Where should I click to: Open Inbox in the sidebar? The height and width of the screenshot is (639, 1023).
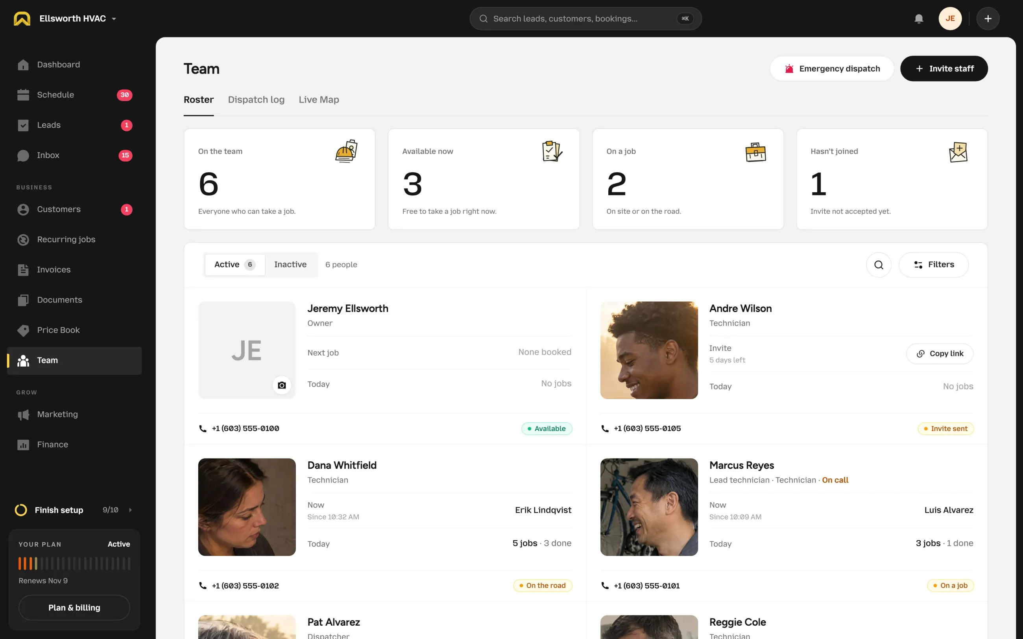point(74,156)
